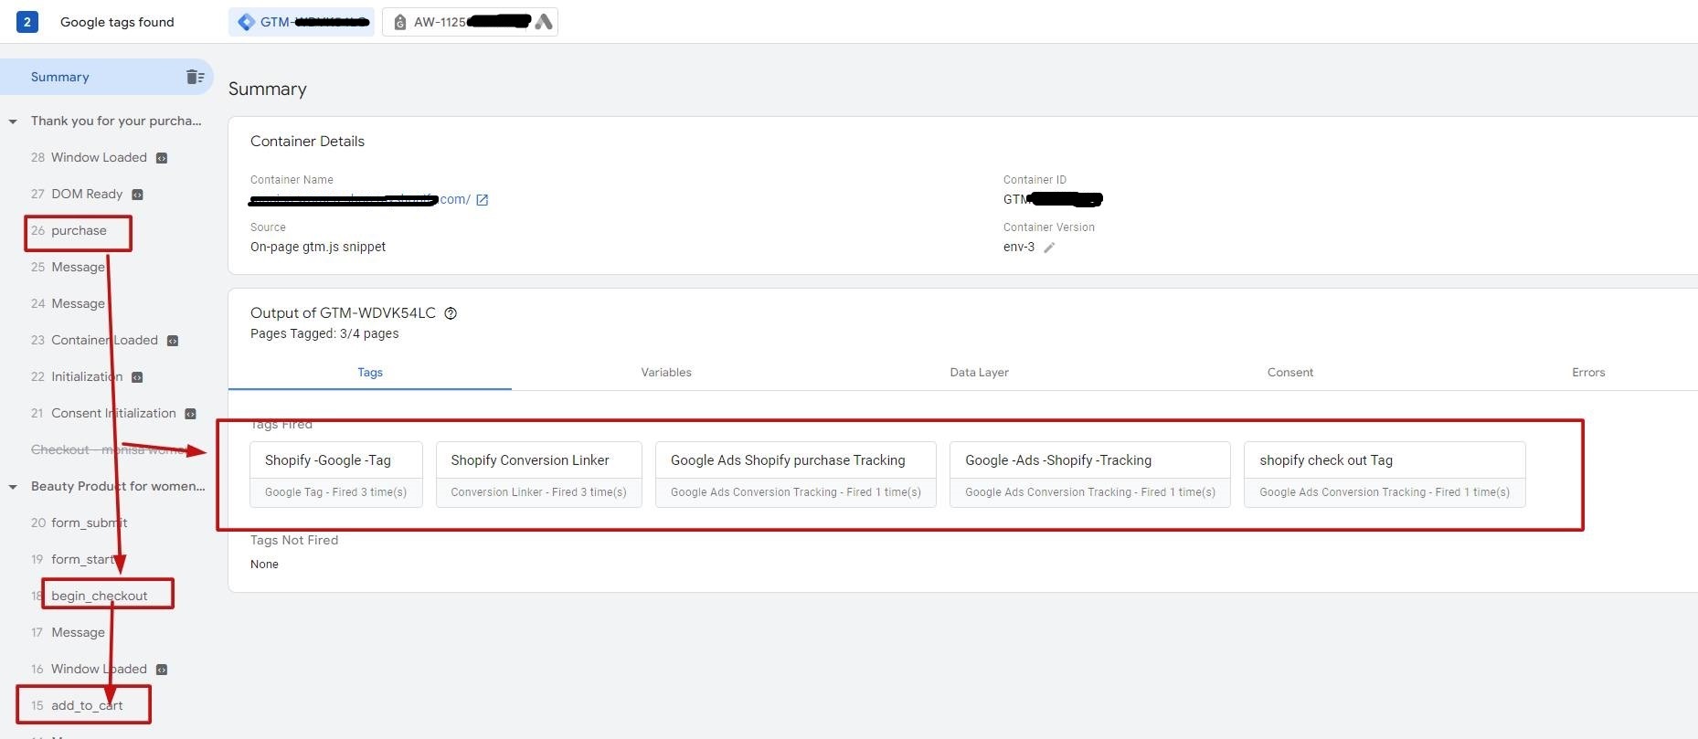The image size is (1698, 739).
Task: Select the Checkout page entry in list
Action: 108,449
